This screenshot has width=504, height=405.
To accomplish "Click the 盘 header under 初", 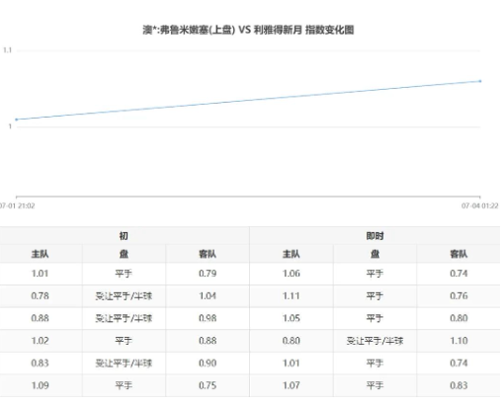I will (124, 254).
